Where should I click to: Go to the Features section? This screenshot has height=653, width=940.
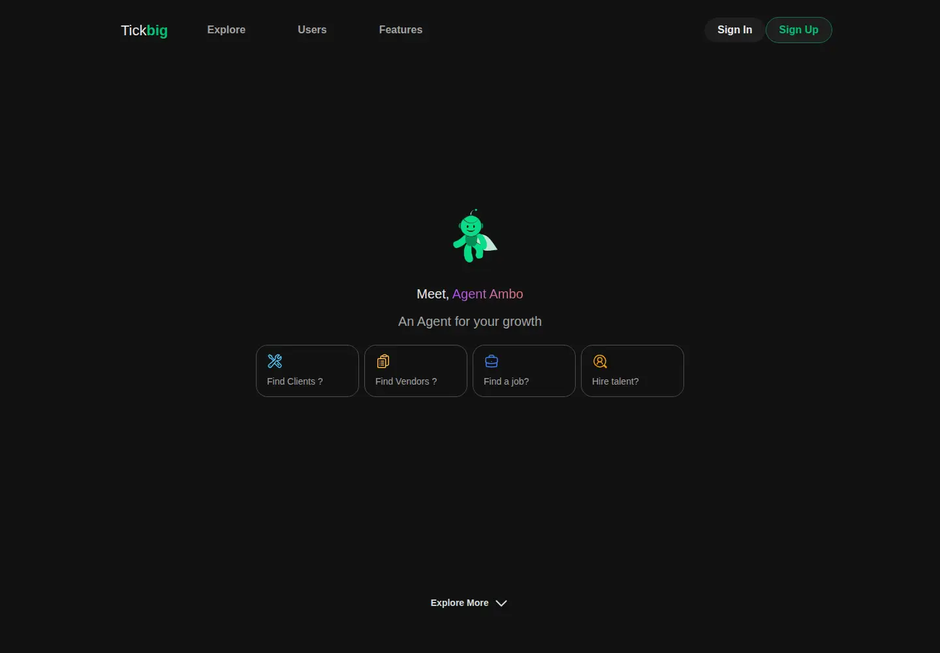(401, 29)
